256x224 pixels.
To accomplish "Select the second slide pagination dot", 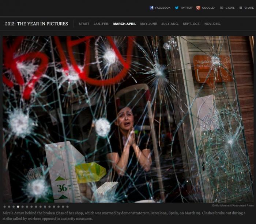I will (x=9, y=207).
